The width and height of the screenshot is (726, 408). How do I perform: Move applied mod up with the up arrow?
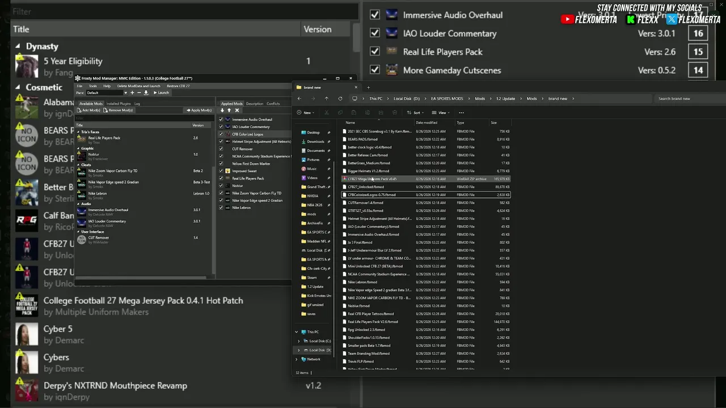(x=229, y=110)
